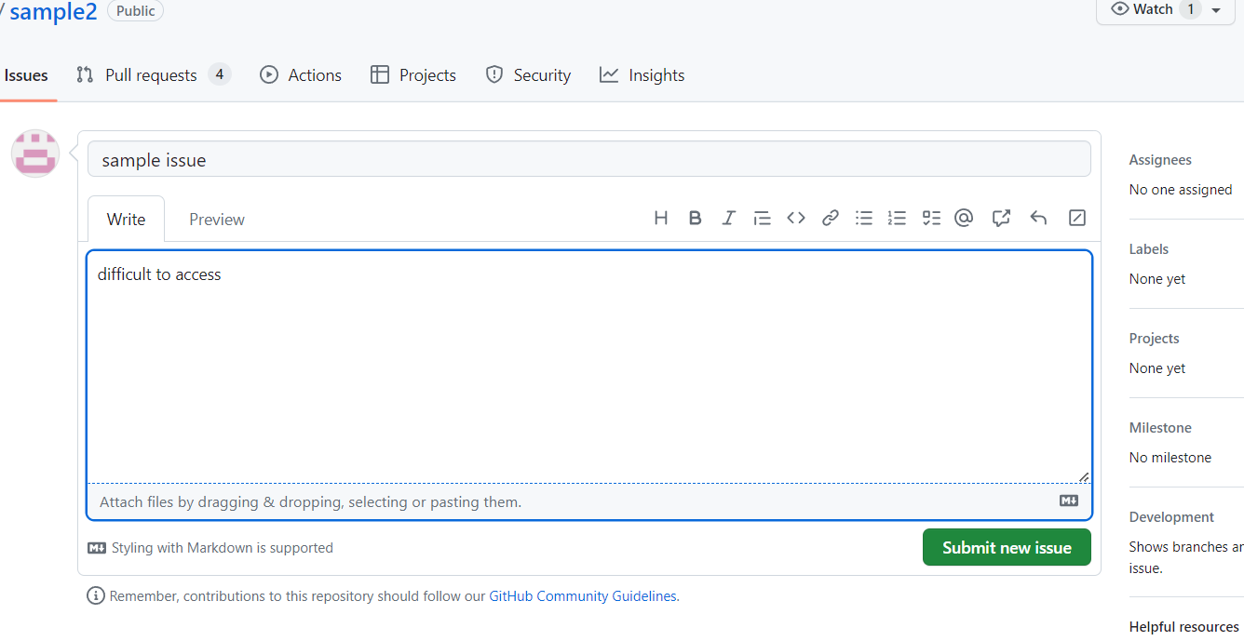This screenshot has height=641, width=1244.
Task: Open the Actions tab
Action: tap(301, 75)
